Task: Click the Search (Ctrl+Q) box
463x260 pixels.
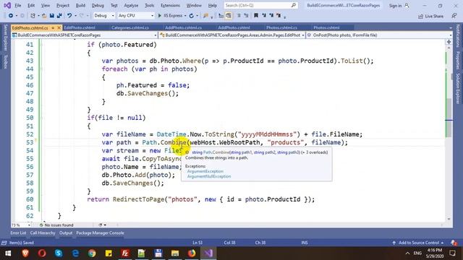Action: (260, 5)
